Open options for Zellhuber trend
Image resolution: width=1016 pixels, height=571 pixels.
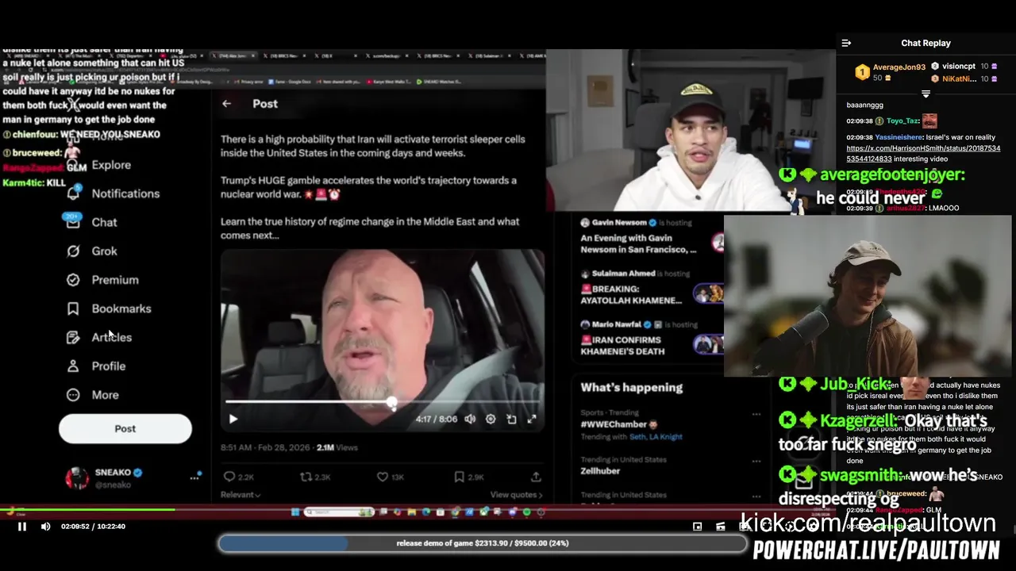tap(756, 461)
